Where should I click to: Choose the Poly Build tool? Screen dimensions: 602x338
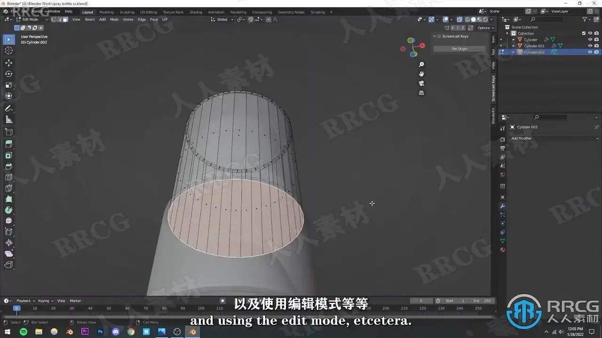coord(8,199)
